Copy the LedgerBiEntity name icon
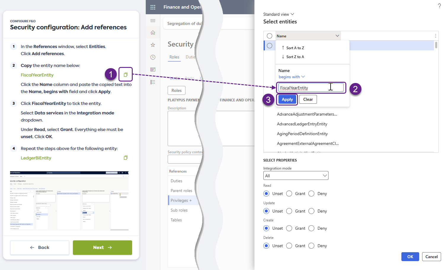447x270 pixels. pyautogui.click(x=126, y=158)
